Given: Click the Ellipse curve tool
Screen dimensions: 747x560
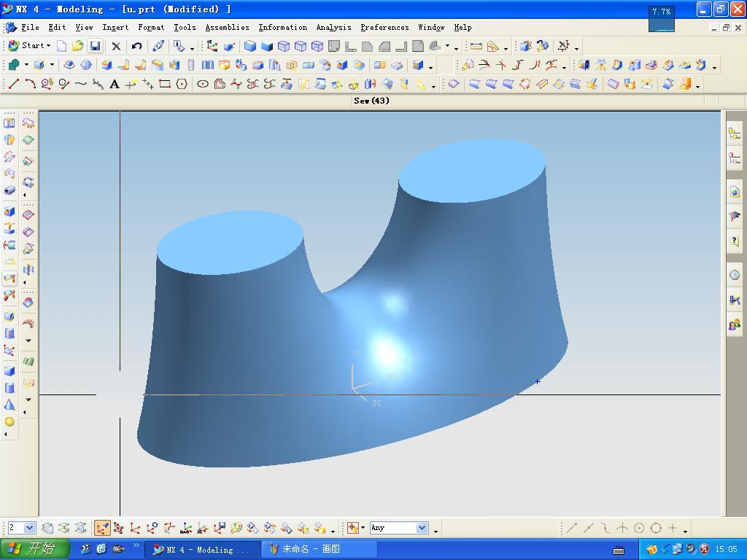Looking at the screenshot, I should click(203, 85).
